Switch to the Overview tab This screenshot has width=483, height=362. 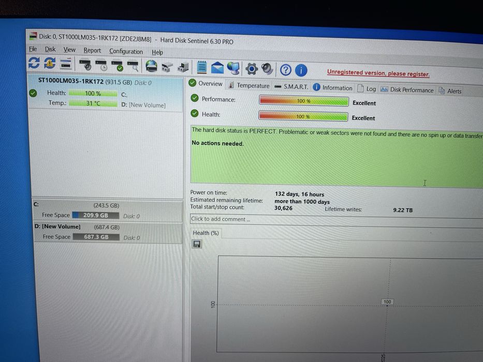[x=206, y=83]
